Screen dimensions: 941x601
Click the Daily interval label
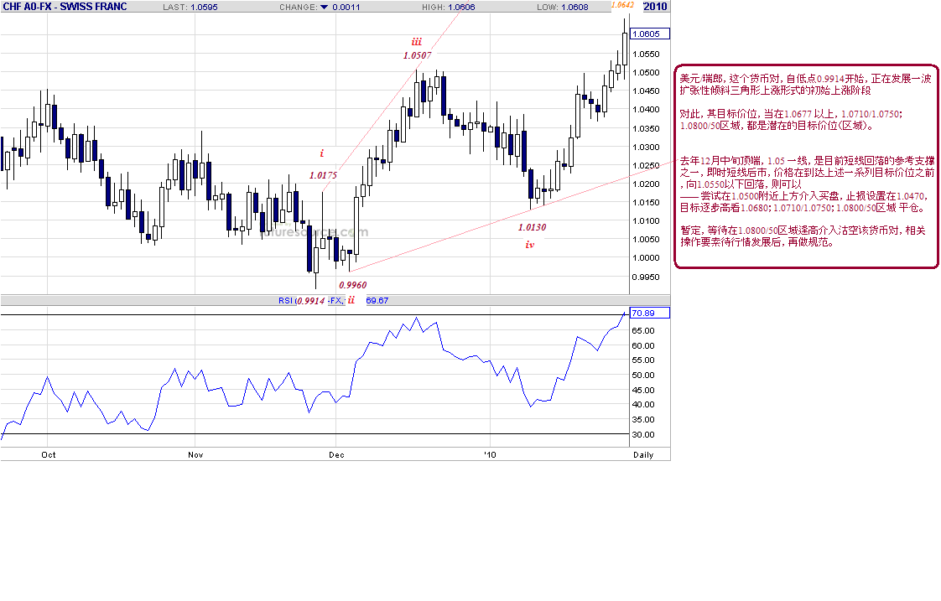point(643,454)
